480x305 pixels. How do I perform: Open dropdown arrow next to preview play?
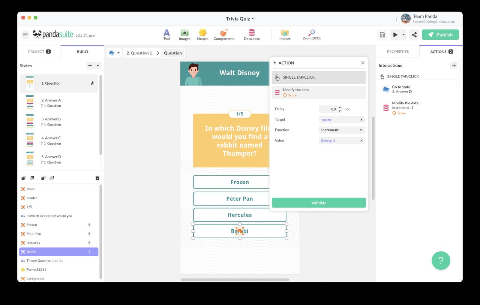(403, 35)
